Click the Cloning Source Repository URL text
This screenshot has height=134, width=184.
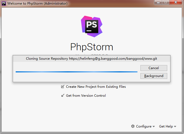point(91,59)
